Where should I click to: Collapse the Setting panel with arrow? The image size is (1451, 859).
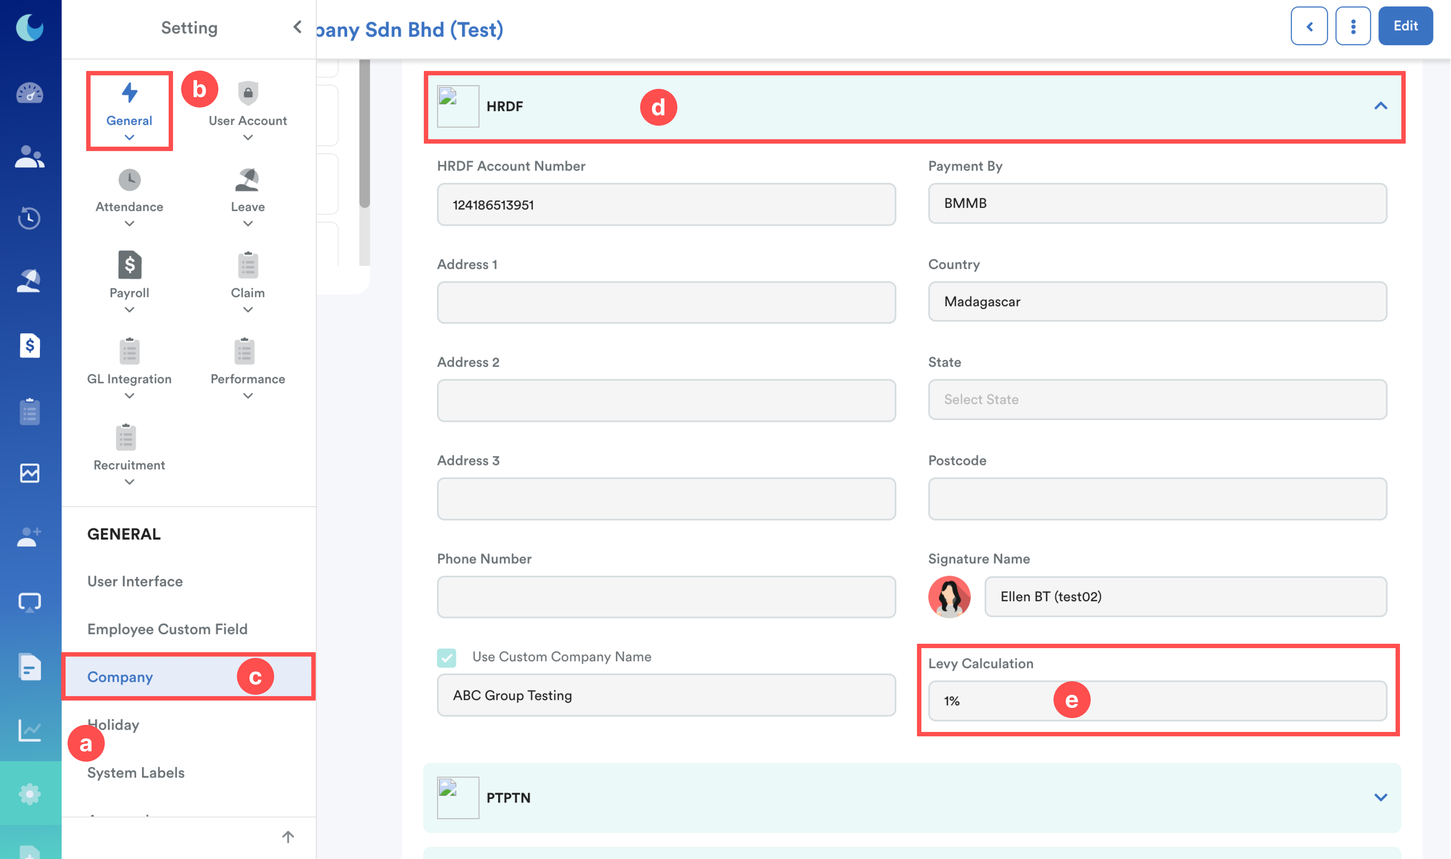pos(297,27)
